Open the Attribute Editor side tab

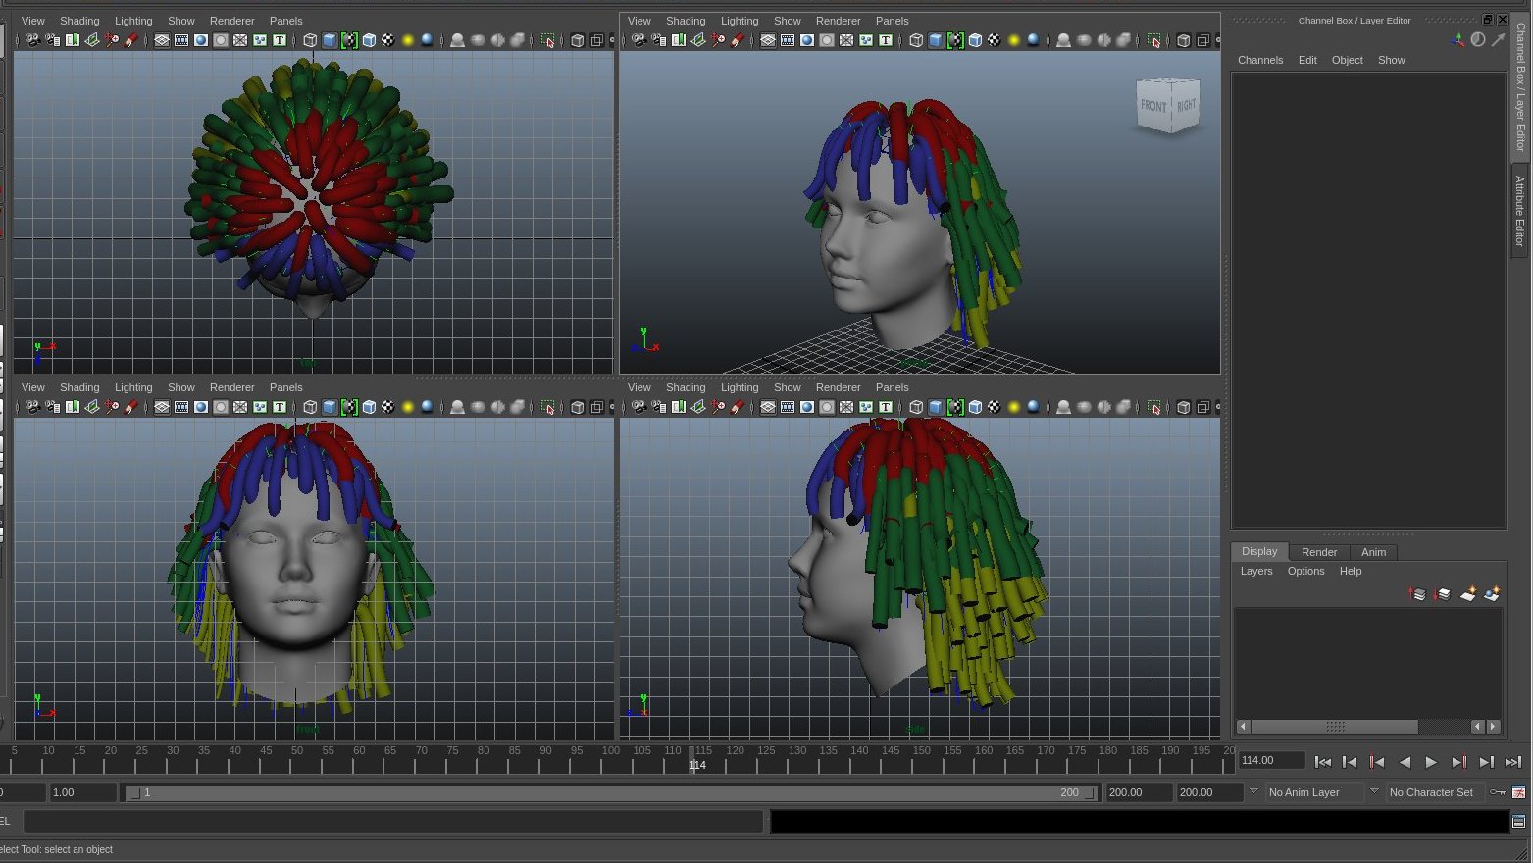pyautogui.click(x=1519, y=211)
